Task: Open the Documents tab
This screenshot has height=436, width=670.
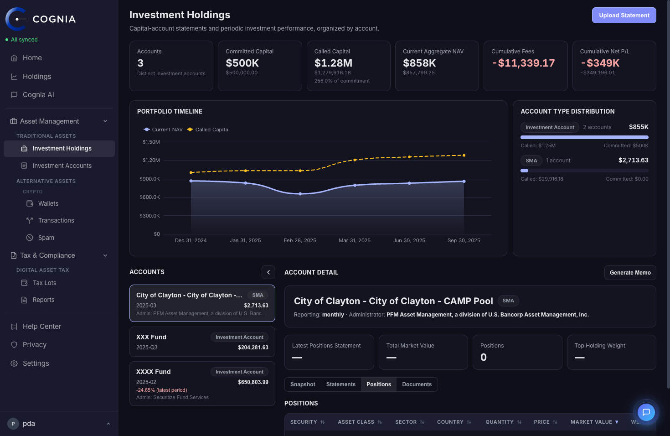Action: click(x=417, y=384)
